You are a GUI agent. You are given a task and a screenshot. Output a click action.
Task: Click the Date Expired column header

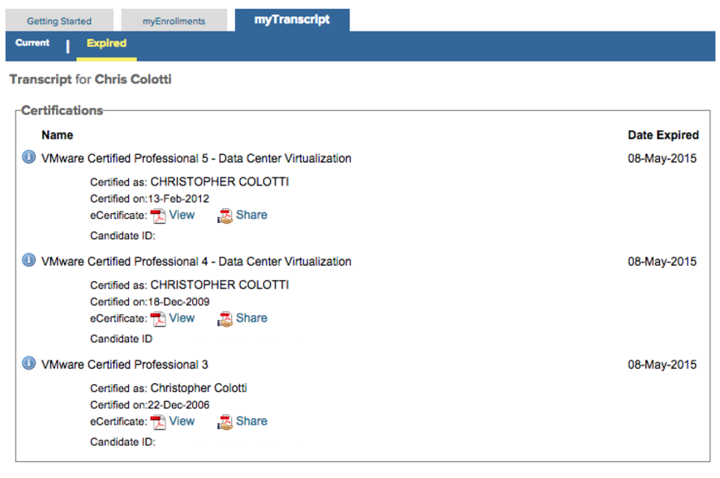[x=662, y=135]
